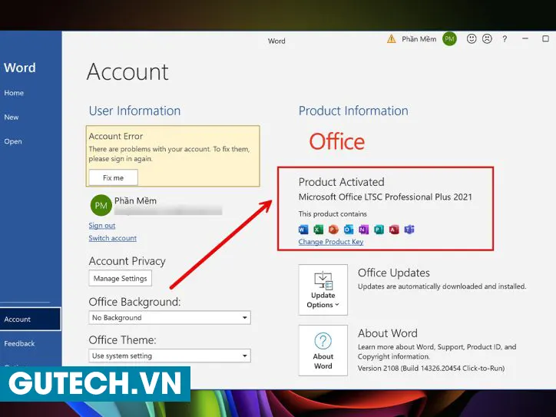
Task: Click the PowerPoint app icon under product contents
Action: point(333,230)
